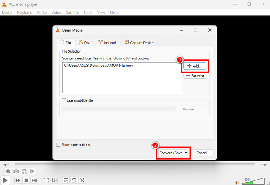
Task: Click the Add... button
Action: [195, 66]
